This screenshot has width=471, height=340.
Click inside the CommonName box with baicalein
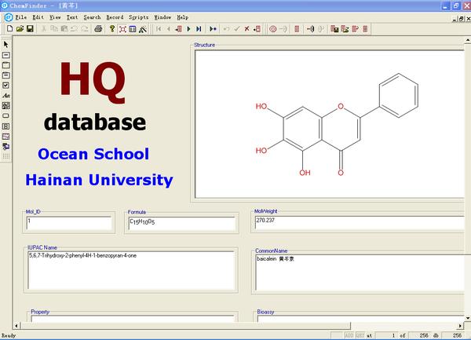[x=360, y=272]
